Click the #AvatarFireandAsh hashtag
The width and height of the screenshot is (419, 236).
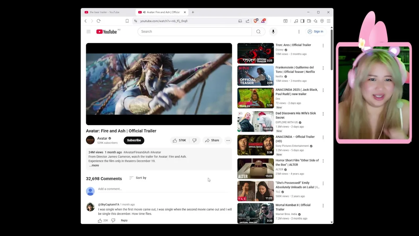137,152
